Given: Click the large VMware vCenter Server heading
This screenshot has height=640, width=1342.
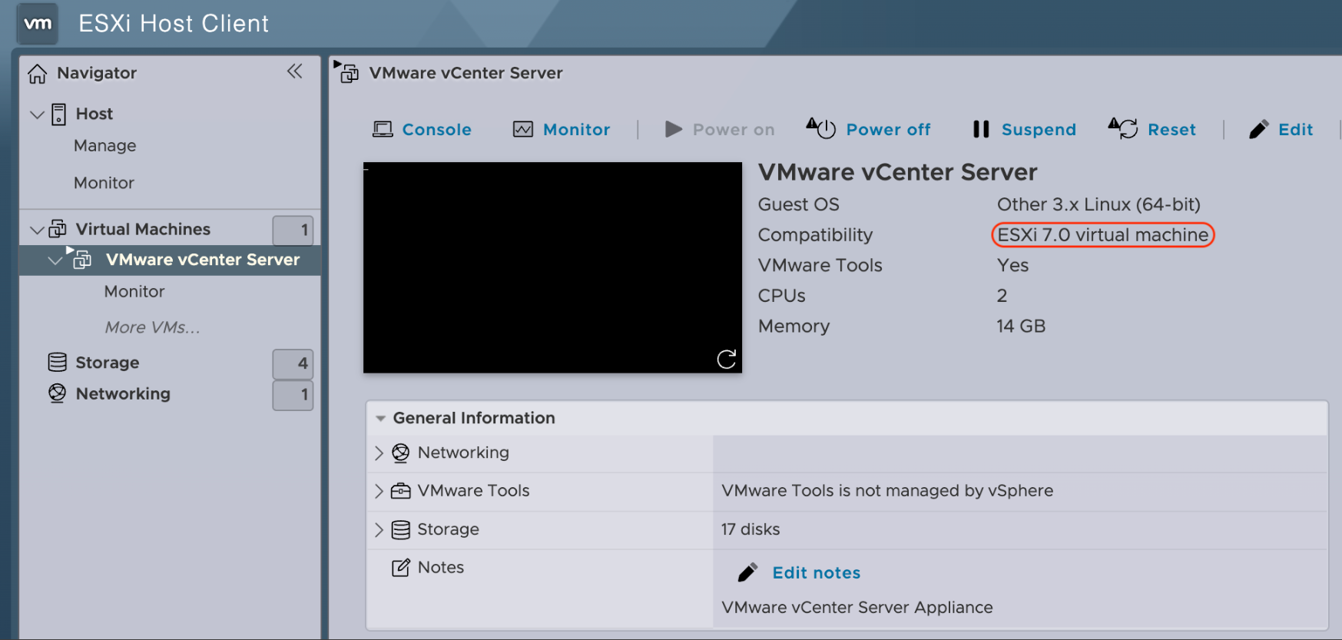Looking at the screenshot, I should pos(897,172).
